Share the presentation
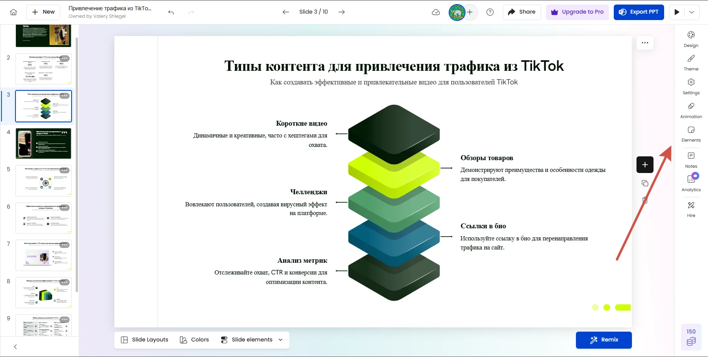The image size is (708, 357). 522,12
